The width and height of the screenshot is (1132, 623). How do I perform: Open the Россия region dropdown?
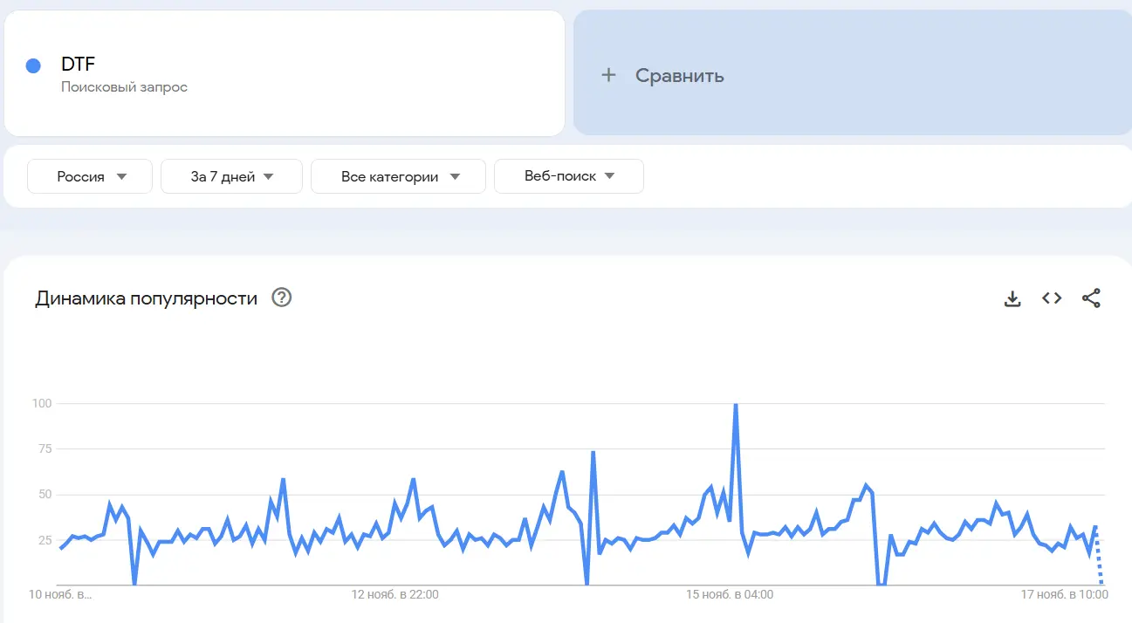90,176
